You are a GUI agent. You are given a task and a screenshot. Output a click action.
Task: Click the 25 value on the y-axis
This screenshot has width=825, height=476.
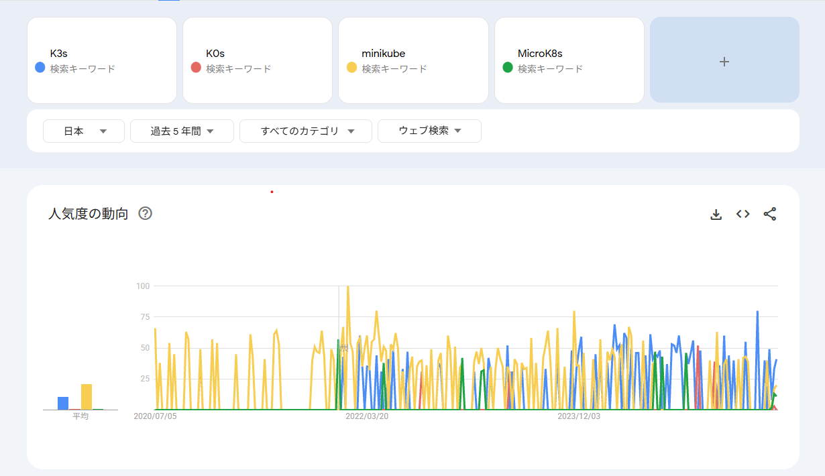(144, 379)
